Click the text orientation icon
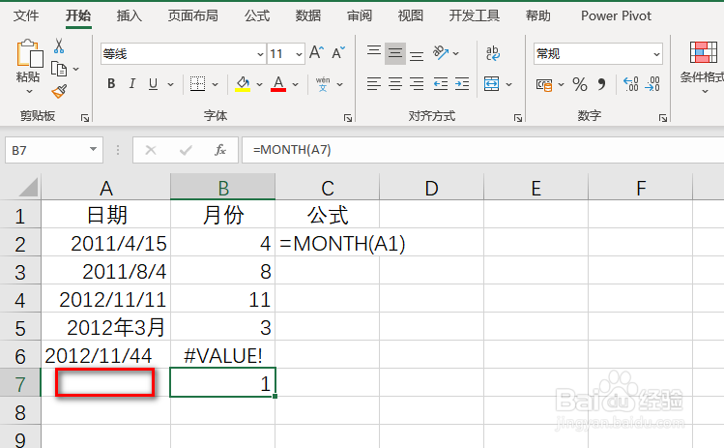The width and height of the screenshot is (724, 448). (x=441, y=52)
